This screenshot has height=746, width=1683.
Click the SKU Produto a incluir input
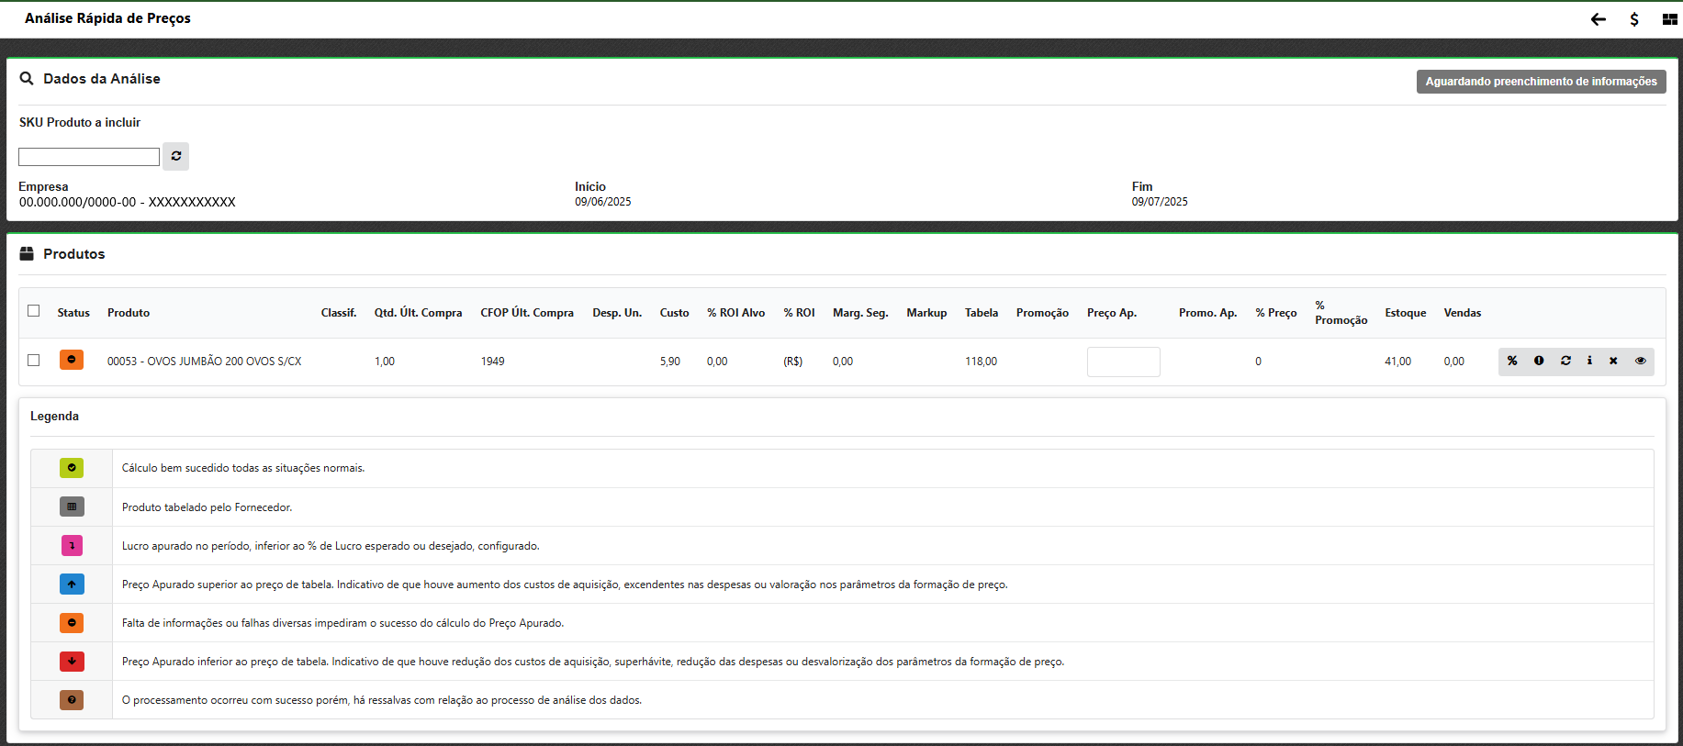click(89, 157)
